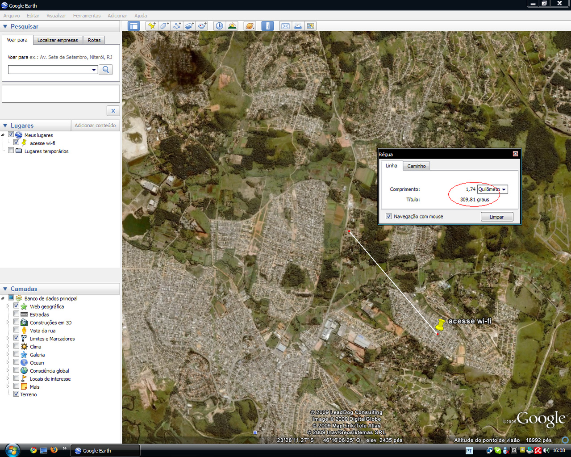This screenshot has height=457, width=571.
Task: Uncheck Navegação com mouse option
Action: (x=388, y=216)
